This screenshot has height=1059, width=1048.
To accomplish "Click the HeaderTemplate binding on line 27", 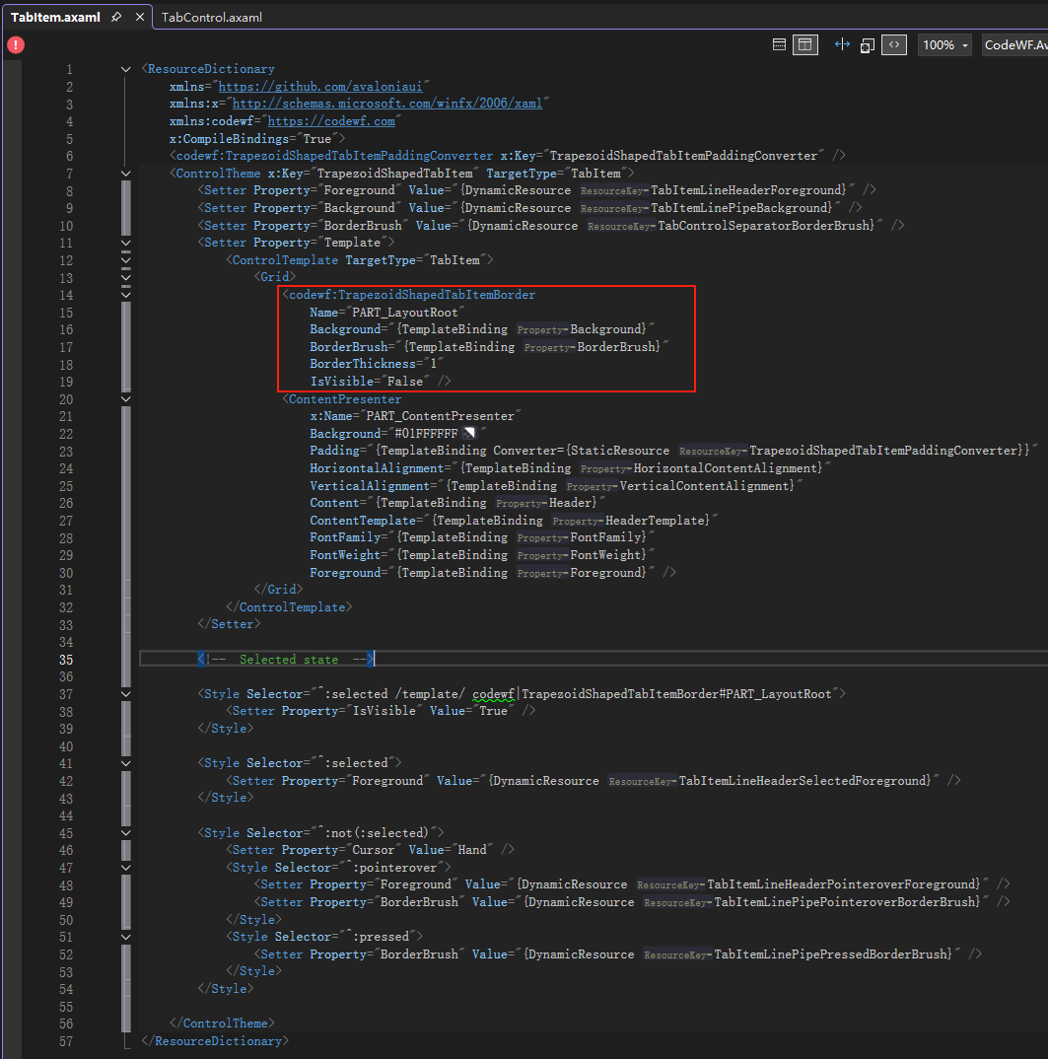I will (514, 521).
